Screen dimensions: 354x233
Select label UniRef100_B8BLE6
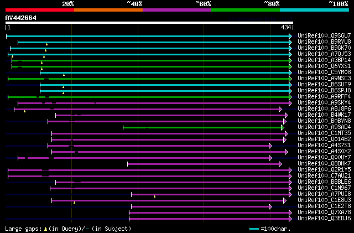[324, 182]
